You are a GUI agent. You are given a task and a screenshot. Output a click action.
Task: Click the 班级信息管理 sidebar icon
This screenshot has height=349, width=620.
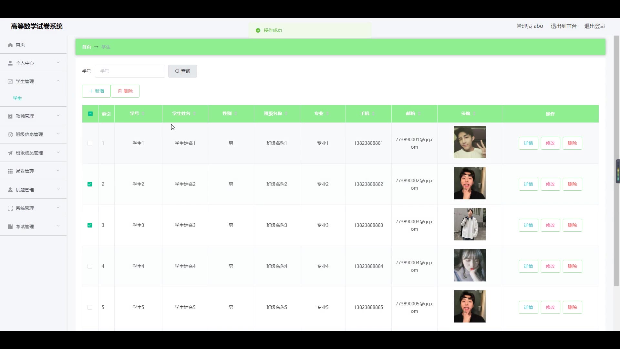(10, 134)
